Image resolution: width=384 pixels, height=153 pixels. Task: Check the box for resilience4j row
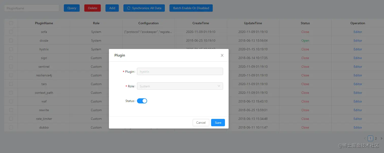tap(11, 75)
